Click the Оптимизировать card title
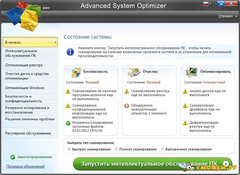Screen dimensions: 240x175 (x=215, y=72)
